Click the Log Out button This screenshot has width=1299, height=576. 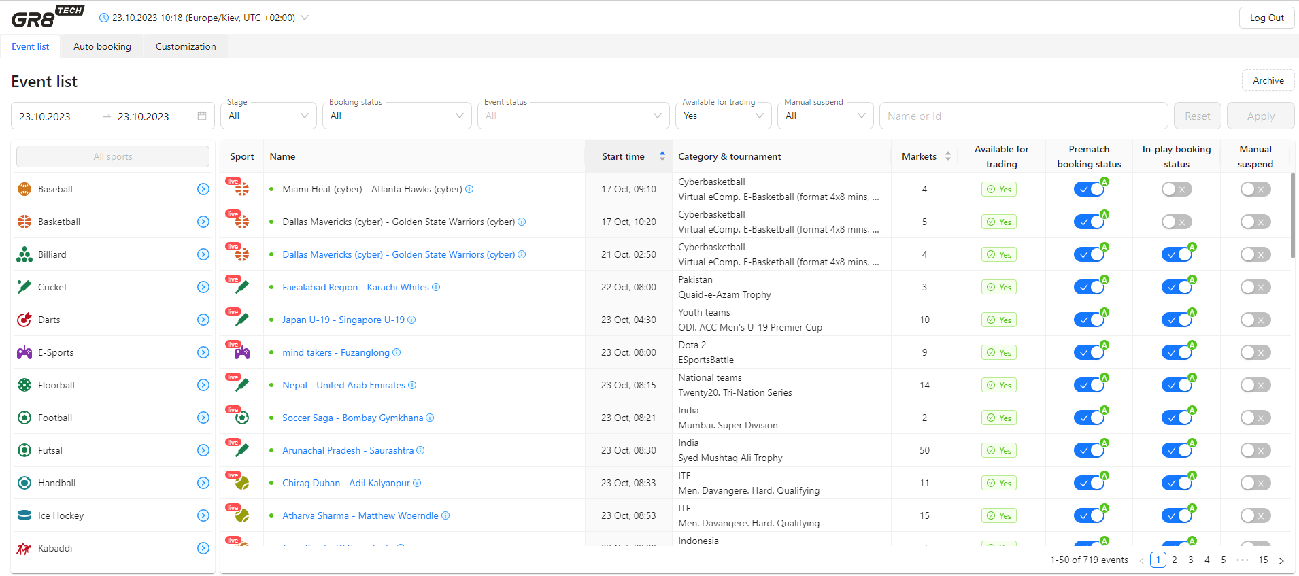pyautogui.click(x=1266, y=18)
